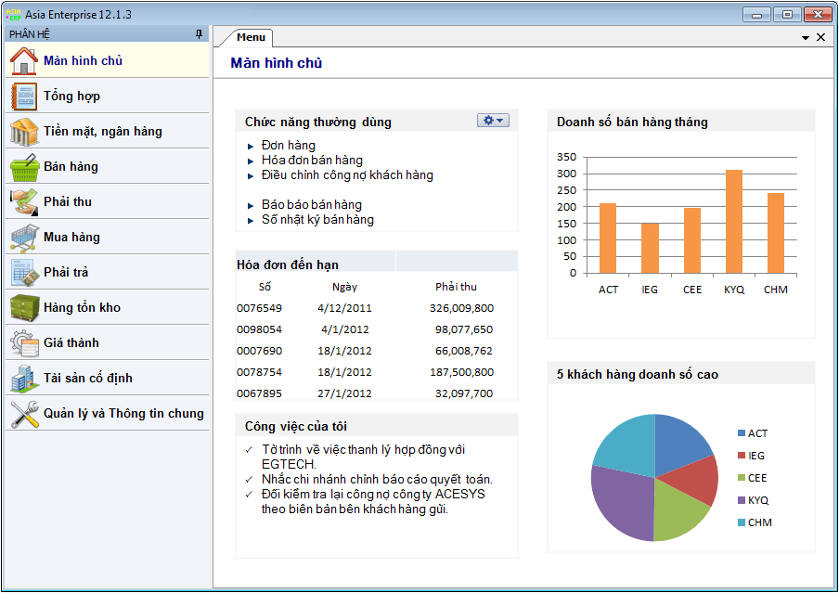
Task: Open Tổng hợp notebook icon in sidebar
Action: pos(24,97)
